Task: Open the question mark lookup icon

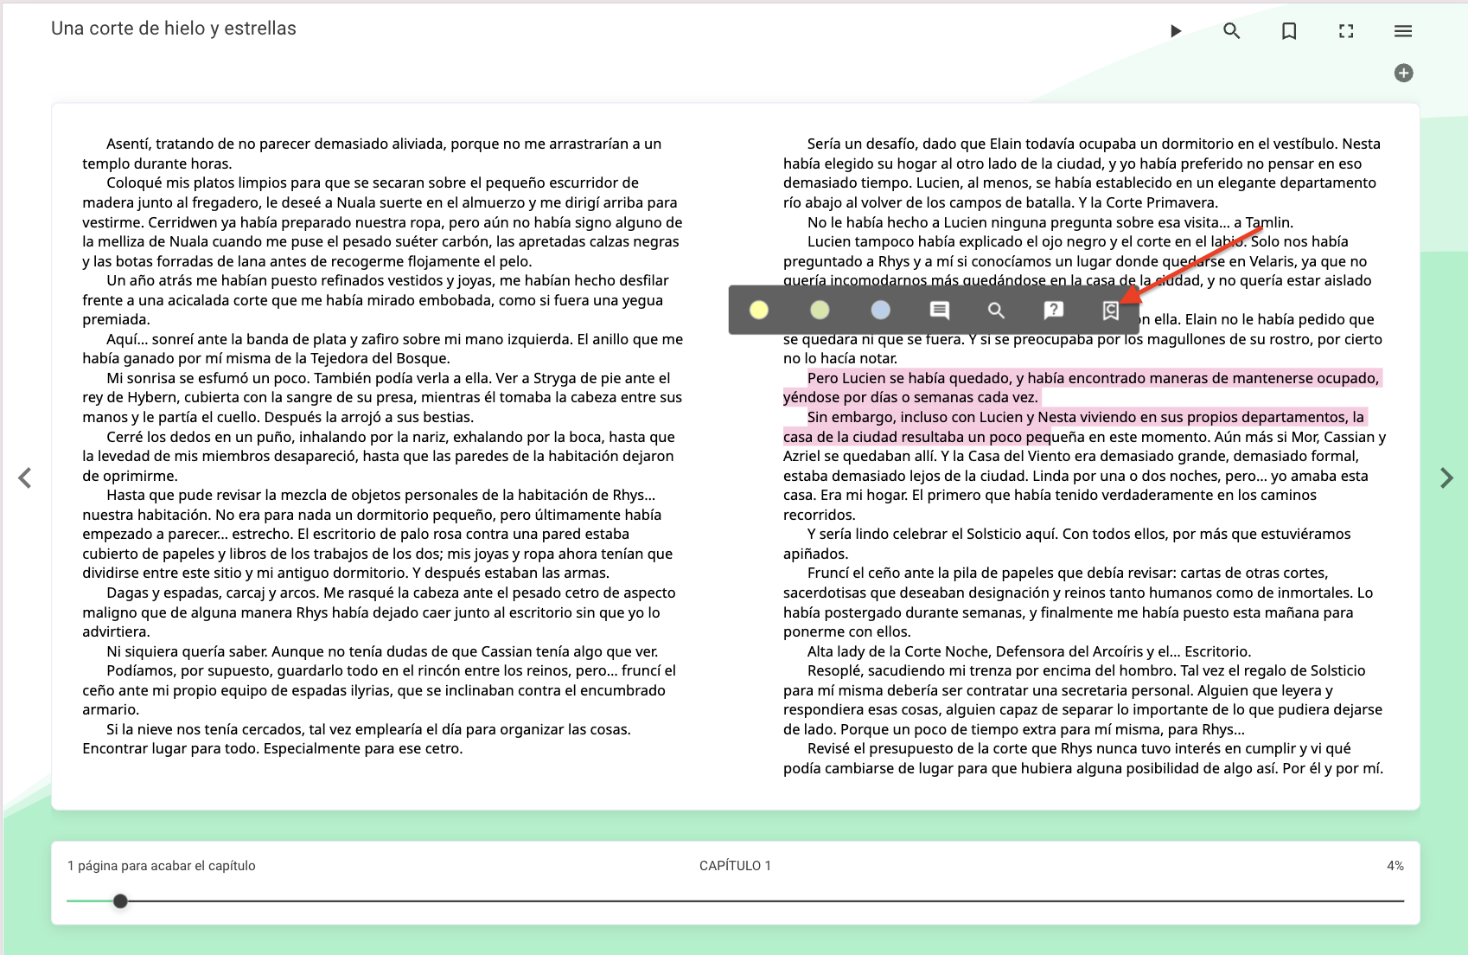Action: click(x=1054, y=310)
